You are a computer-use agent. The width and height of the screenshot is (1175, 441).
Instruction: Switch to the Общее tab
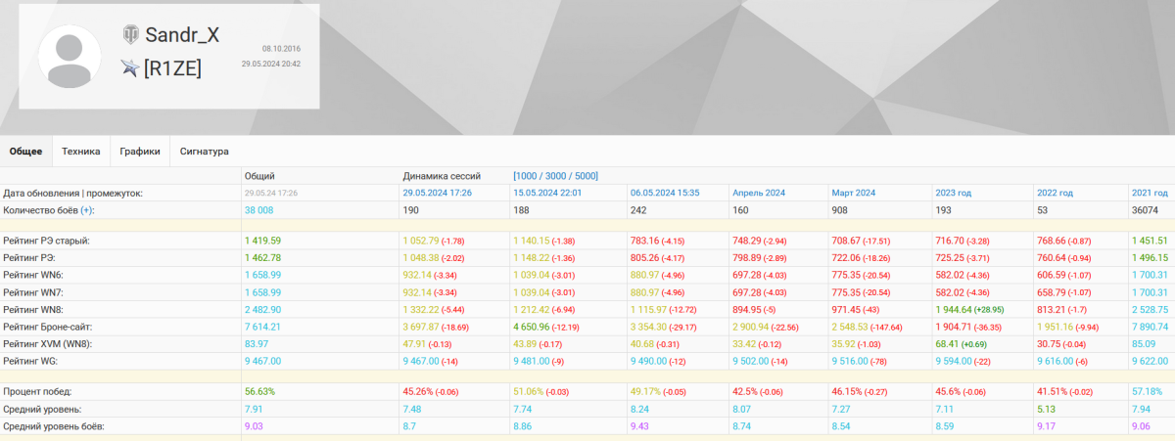(x=25, y=152)
